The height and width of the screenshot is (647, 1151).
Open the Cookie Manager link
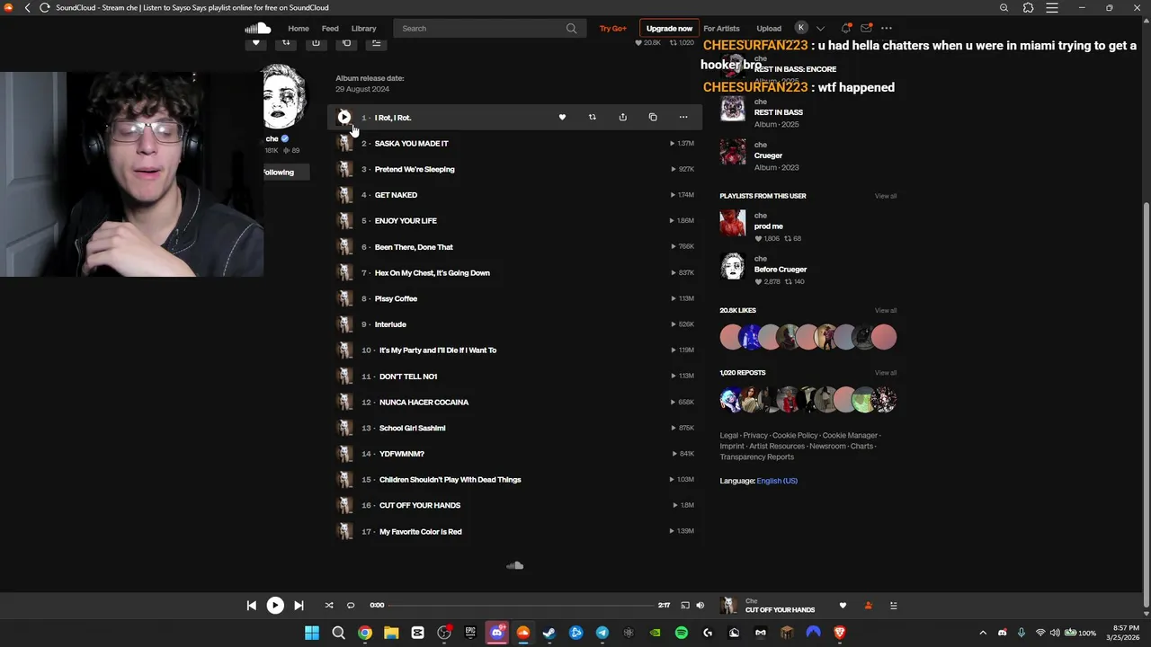coord(850,436)
